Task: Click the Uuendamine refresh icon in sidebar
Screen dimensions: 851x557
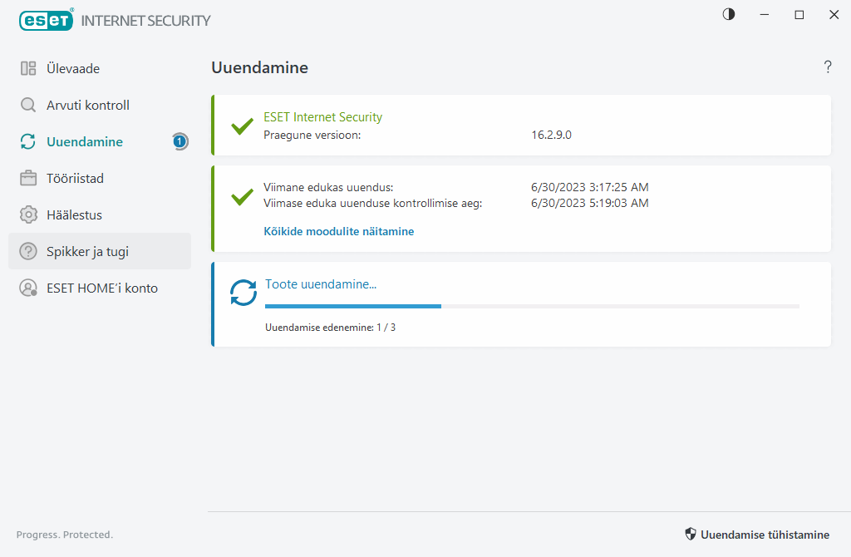Action: [28, 142]
